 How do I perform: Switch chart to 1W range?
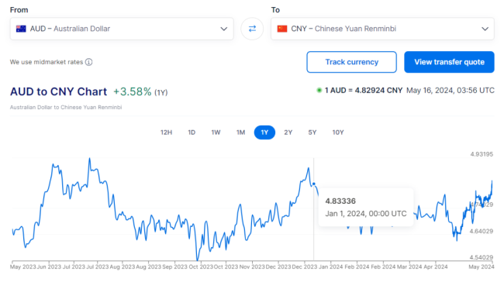click(x=216, y=132)
